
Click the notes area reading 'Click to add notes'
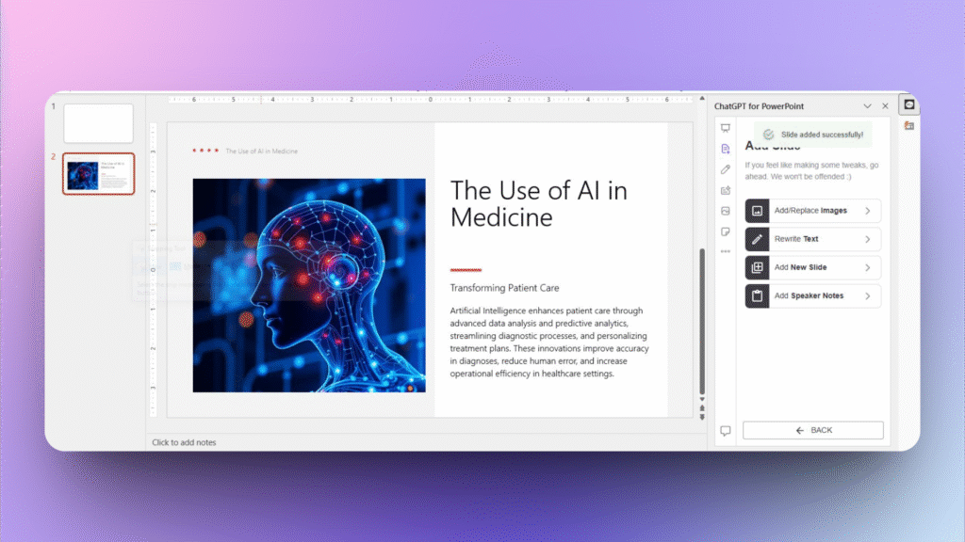click(184, 440)
